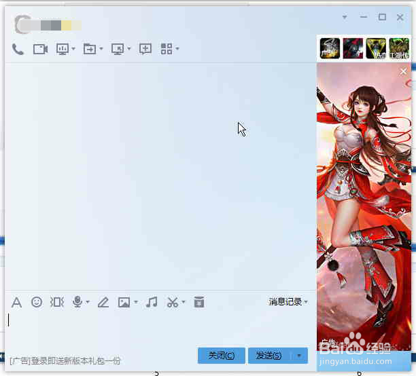Expand the send picture dropdown arrow
Image resolution: width=416 pixels, height=376 pixels.
(136, 302)
